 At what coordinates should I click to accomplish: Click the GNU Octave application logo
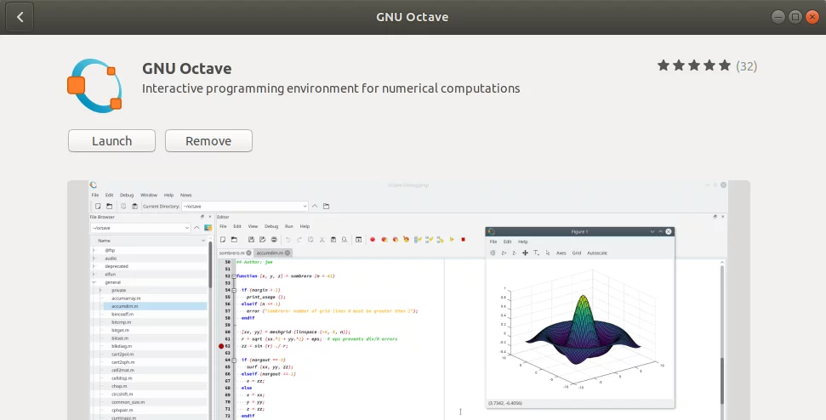(x=94, y=86)
